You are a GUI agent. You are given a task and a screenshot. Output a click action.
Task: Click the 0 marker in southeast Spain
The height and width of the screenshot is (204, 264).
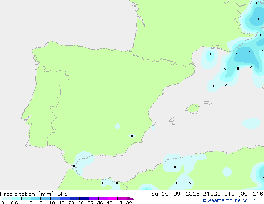pos(132,135)
